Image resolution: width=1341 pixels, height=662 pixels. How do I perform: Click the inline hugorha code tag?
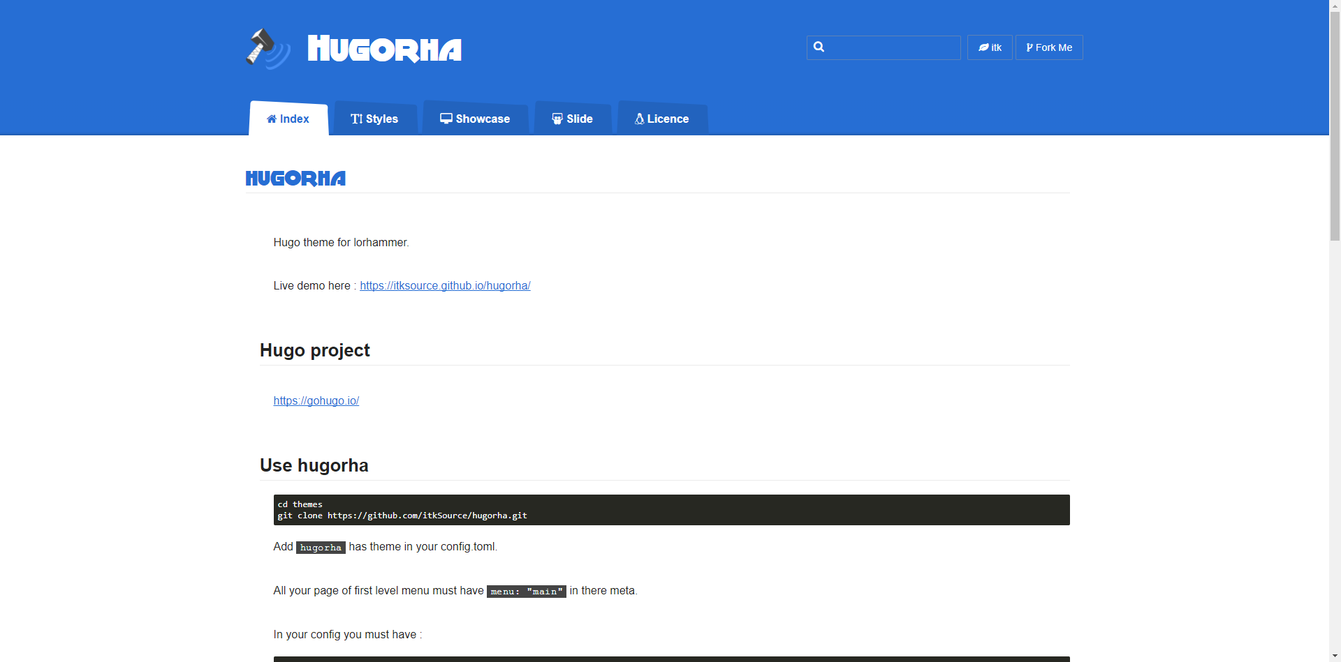321,548
